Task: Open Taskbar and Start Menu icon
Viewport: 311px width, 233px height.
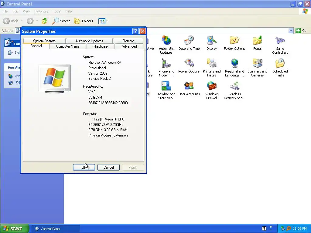Action: (x=166, y=90)
